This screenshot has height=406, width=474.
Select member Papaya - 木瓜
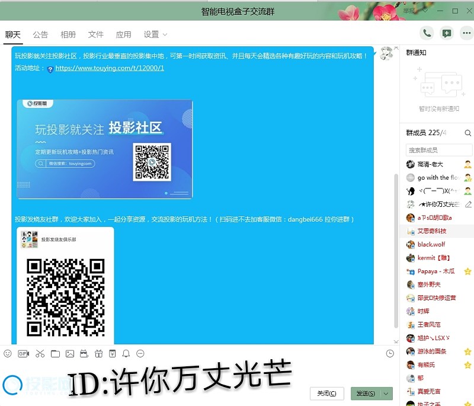436,271
